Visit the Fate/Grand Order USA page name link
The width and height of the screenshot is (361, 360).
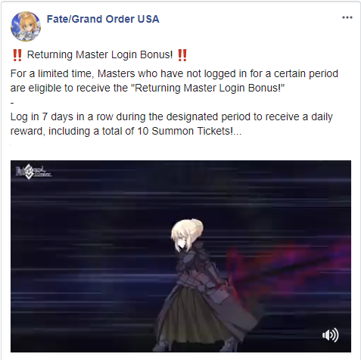103,19
